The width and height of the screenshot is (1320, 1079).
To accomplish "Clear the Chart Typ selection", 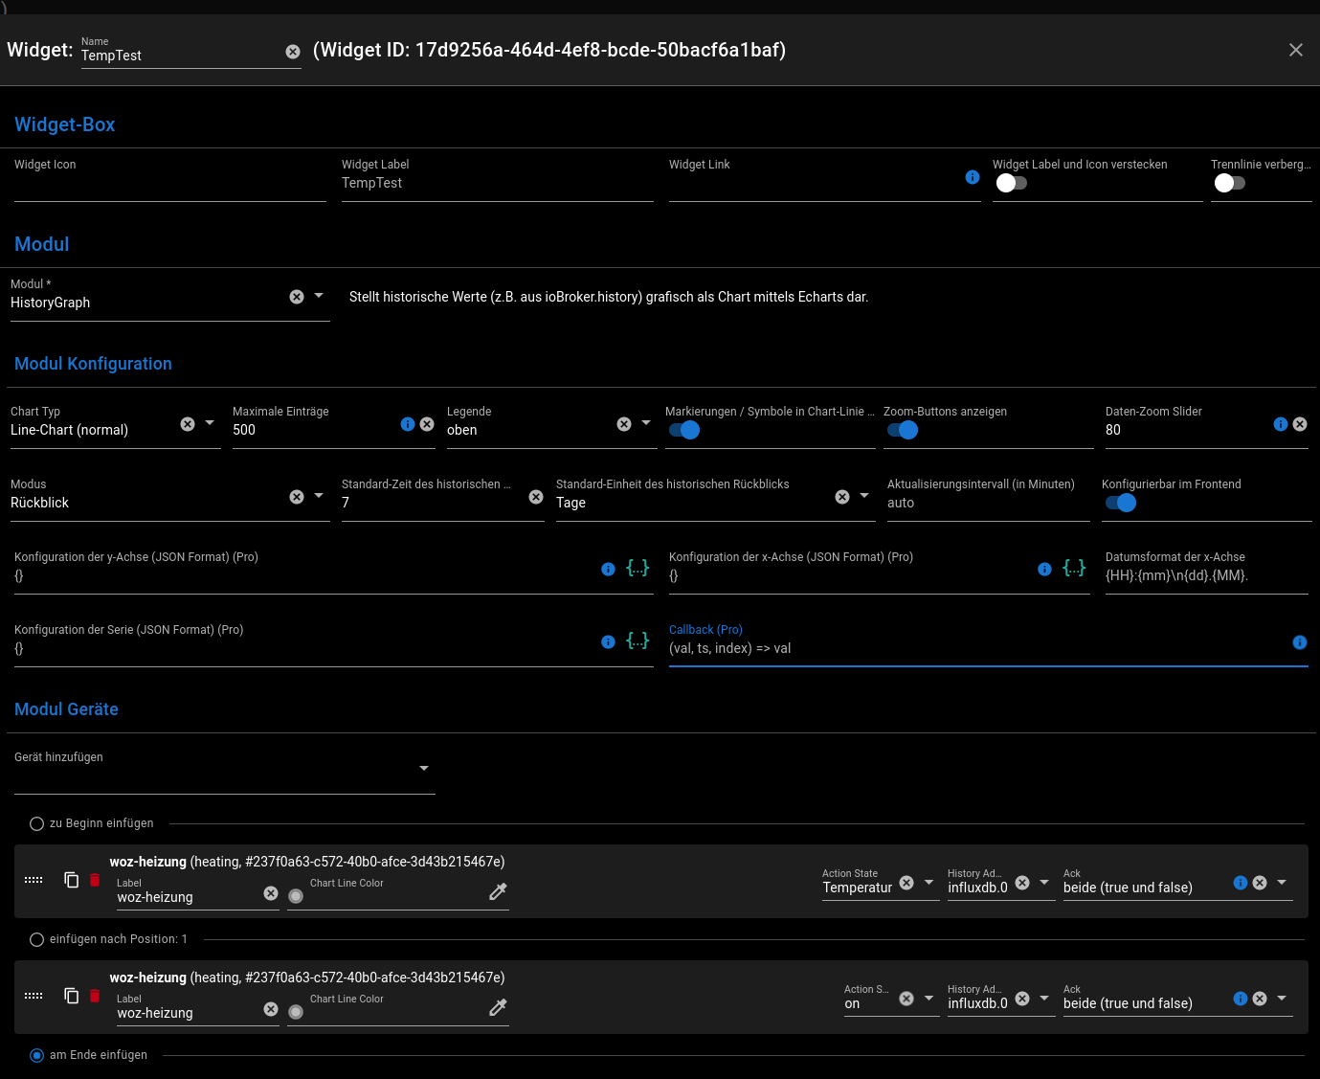I will pyautogui.click(x=188, y=424).
